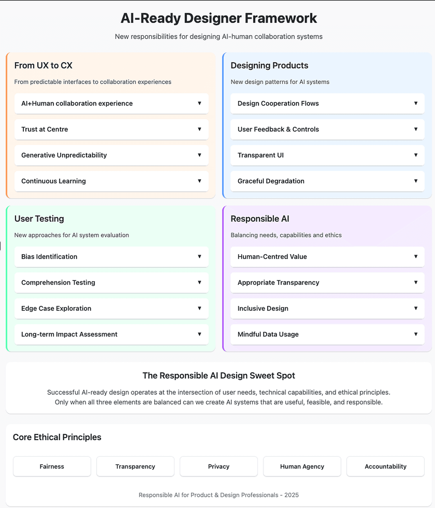Viewport: 435px width, 508px height.
Task: Show Continuous Learning content
Action: point(111,181)
